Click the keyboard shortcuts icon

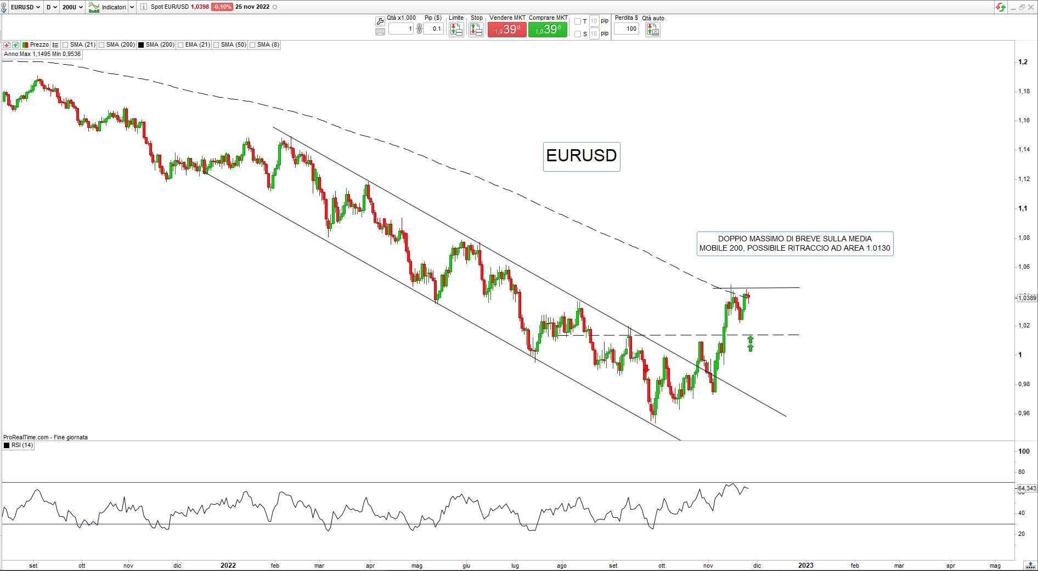[x=380, y=32]
